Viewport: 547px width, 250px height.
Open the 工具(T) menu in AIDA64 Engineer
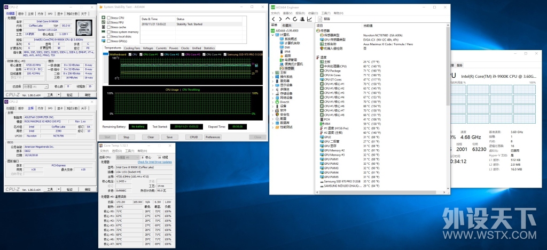[x=325, y=13]
